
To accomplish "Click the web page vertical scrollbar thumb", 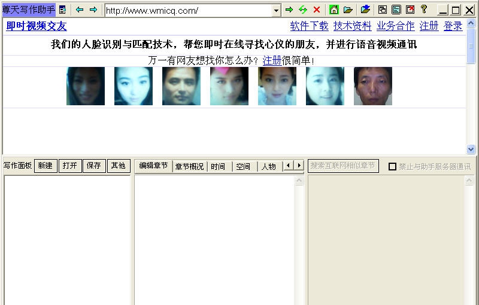I will coord(471,45).
